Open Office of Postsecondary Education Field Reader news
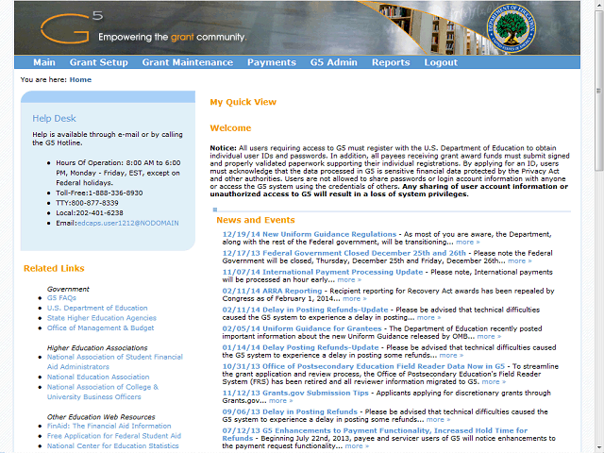This screenshot has width=604, height=453. coord(363,366)
